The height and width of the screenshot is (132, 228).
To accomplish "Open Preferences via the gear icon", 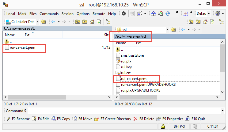I will (124, 13).
